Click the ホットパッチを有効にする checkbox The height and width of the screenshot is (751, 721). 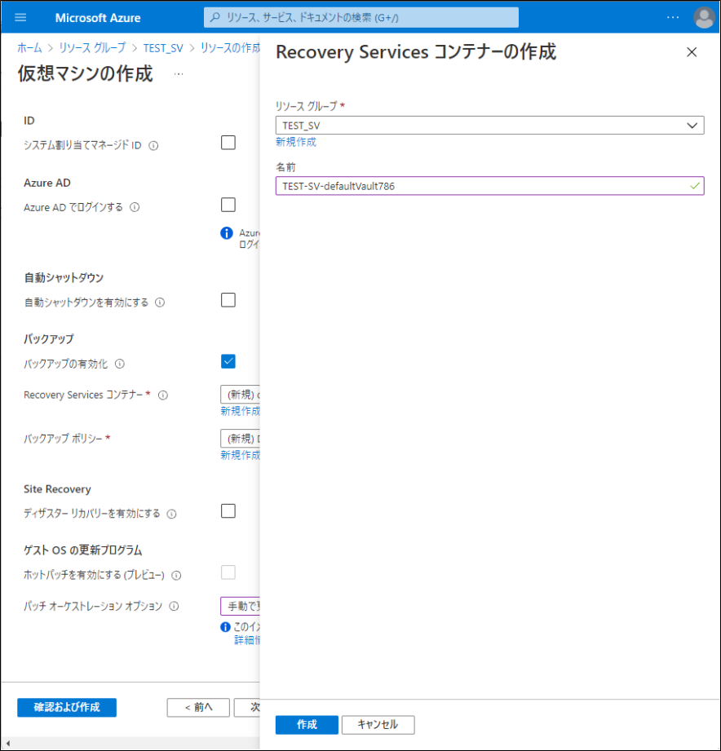pos(228,572)
